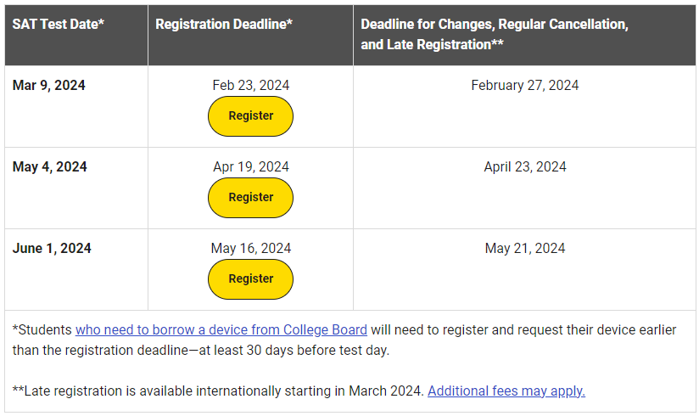Select the Mar 9, 2024 test date cell
The height and width of the screenshot is (416, 699).
click(x=49, y=85)
